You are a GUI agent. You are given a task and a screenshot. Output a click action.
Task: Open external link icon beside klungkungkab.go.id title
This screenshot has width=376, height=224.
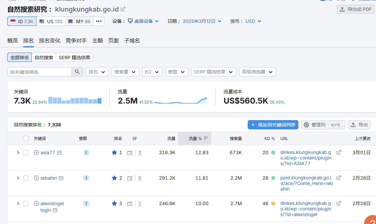[123, 9]
